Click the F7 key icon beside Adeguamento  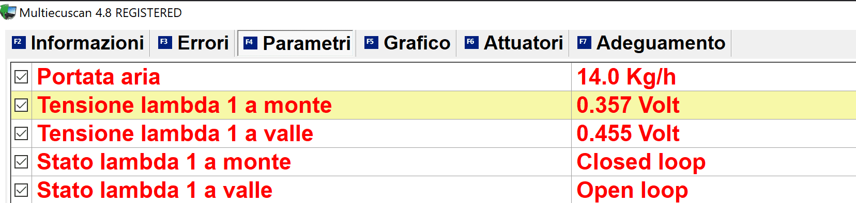click(x=584, y=42)
